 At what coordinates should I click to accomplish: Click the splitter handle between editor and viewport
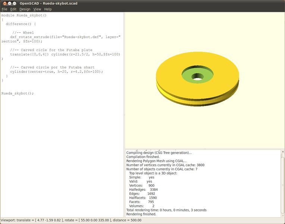(x=124, y=115)
